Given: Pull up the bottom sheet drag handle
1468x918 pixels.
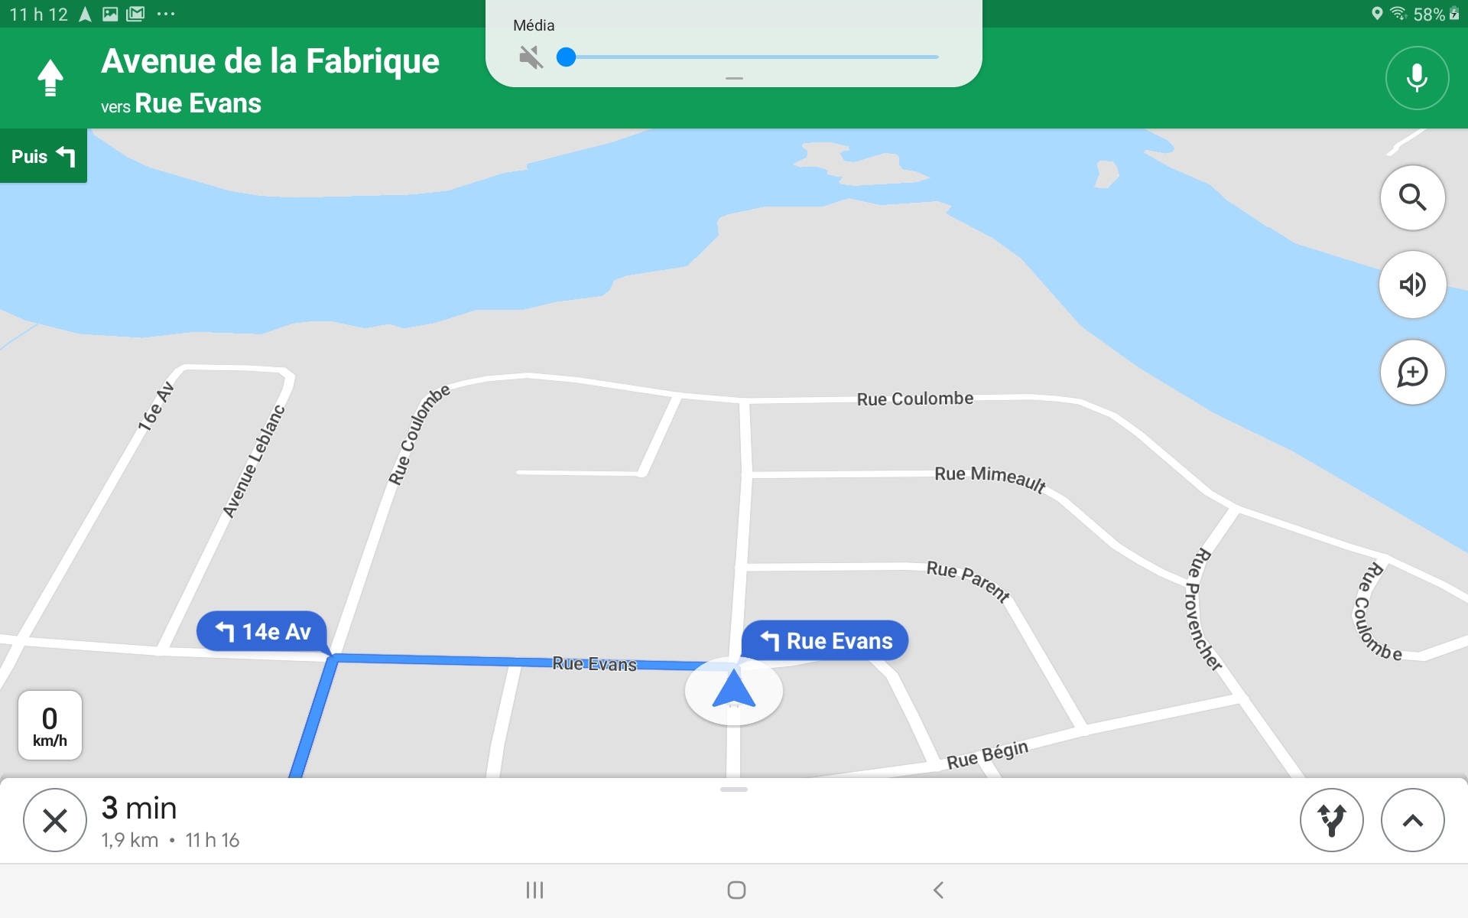Looking at the screenshot, I should tap(734, 789).
